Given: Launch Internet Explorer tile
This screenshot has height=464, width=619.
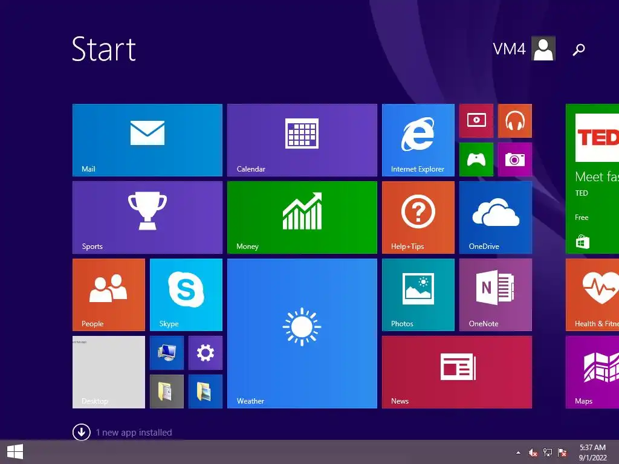Looking at the screenshot, I should [418, 140].
